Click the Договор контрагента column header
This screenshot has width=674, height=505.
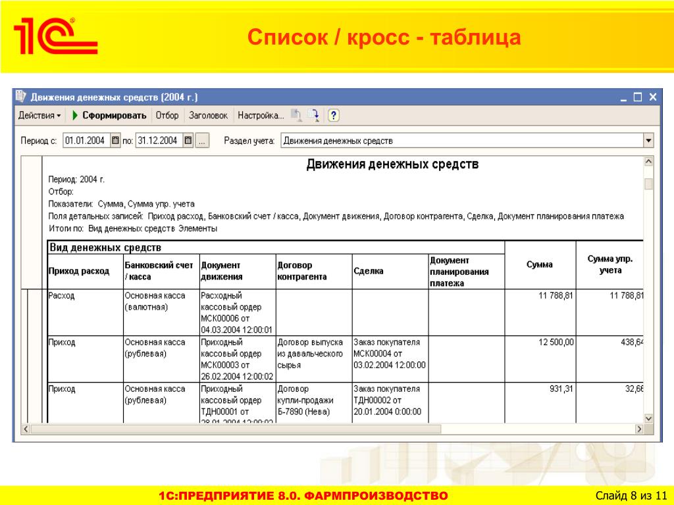314,272
